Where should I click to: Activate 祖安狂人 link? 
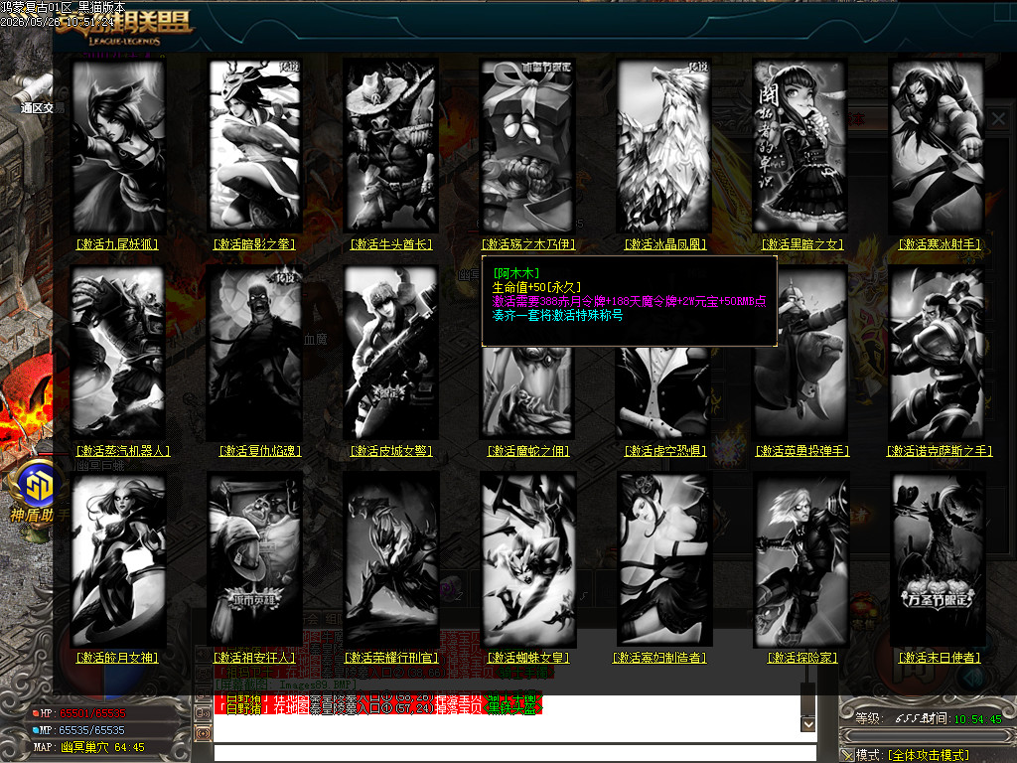254,658
